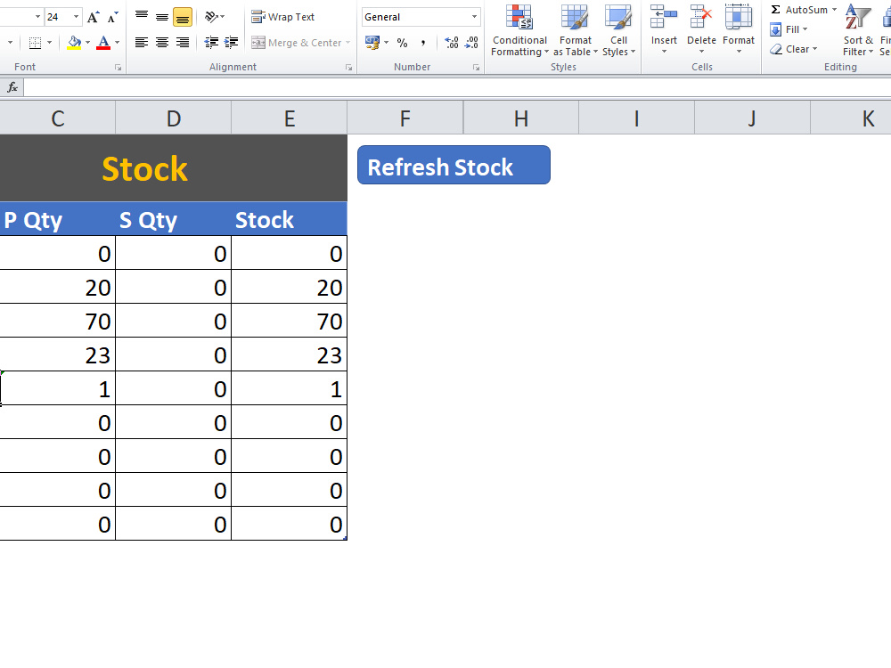The width and height of the screenshot is (891, 668).
Task: Apply yellow Fill Color bucket
Action: coord(75,43)
